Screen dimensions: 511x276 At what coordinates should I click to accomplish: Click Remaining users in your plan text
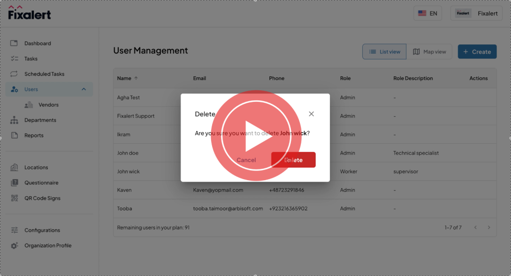(x=153, y=228)
